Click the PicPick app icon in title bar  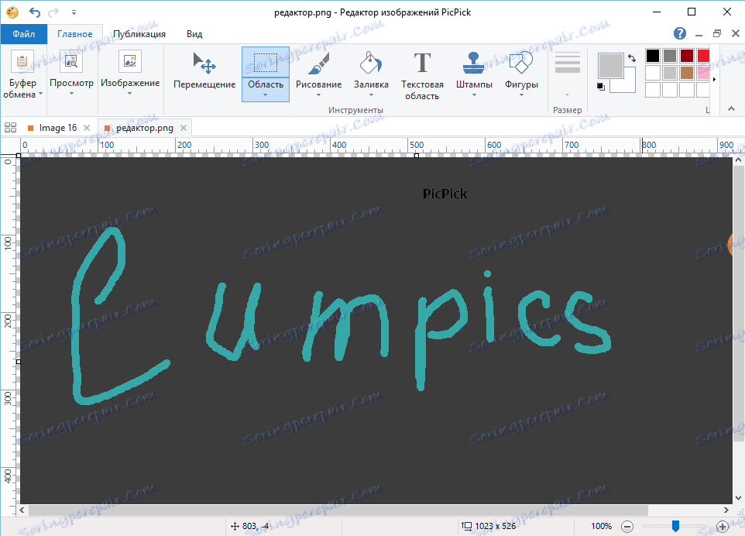click(x=13, y=12)
